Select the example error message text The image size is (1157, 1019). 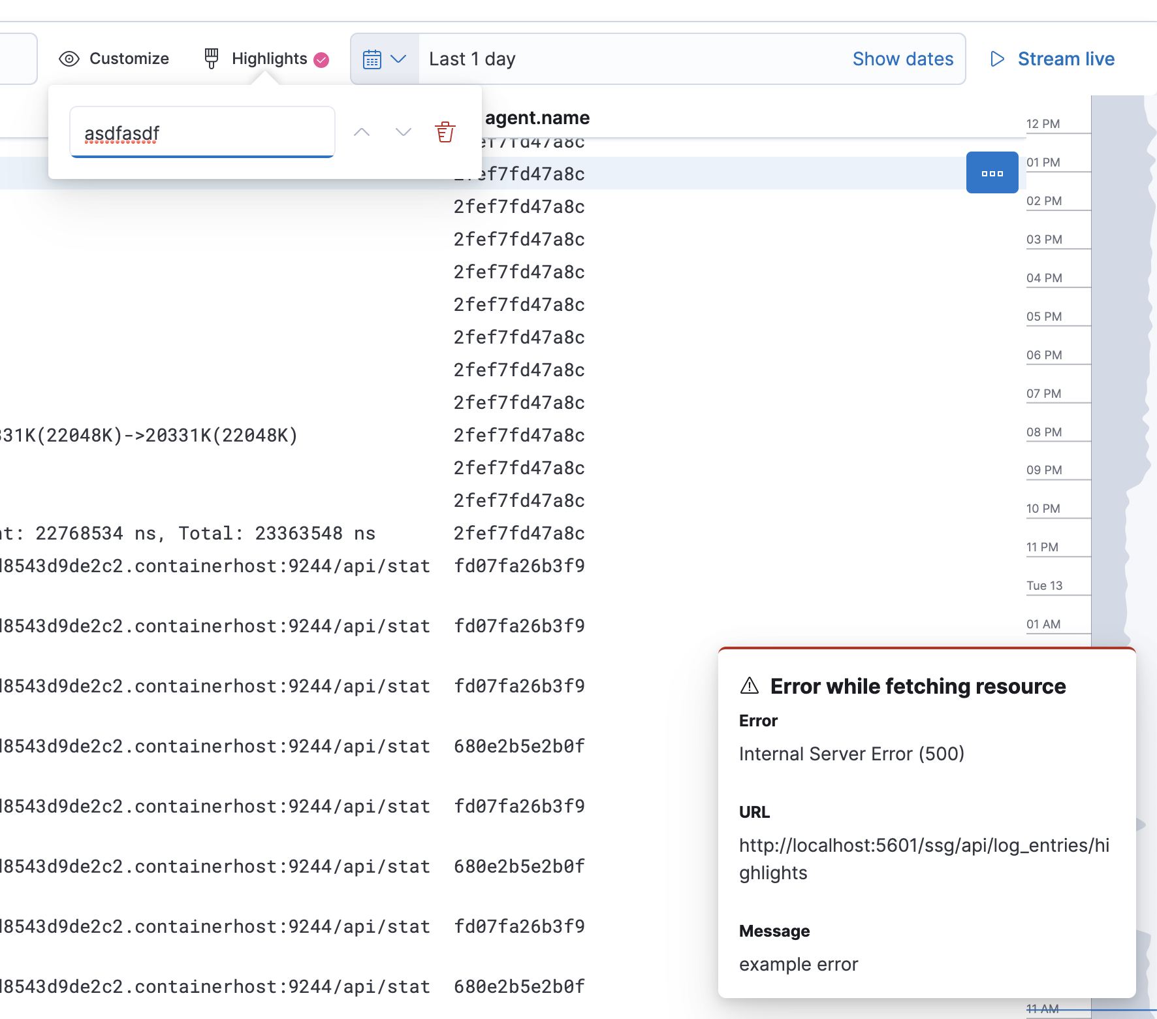point(798,964)
